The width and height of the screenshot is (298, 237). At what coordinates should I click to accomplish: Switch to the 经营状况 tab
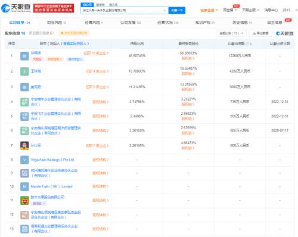point(167,23)
